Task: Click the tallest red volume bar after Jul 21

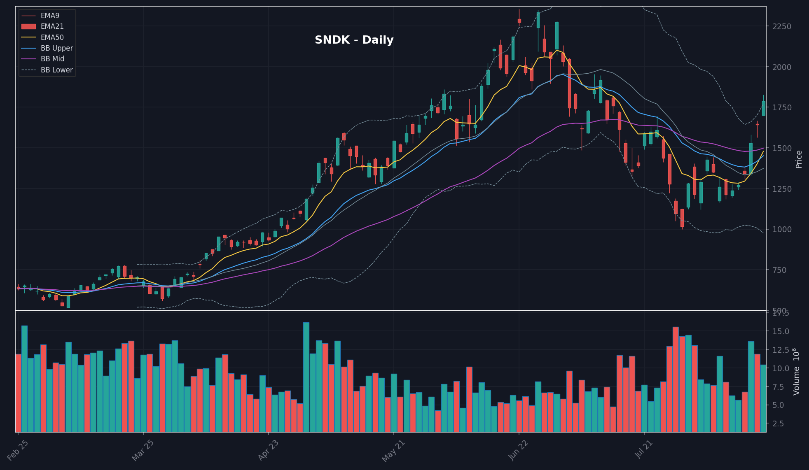Action: tap(676, 379)
